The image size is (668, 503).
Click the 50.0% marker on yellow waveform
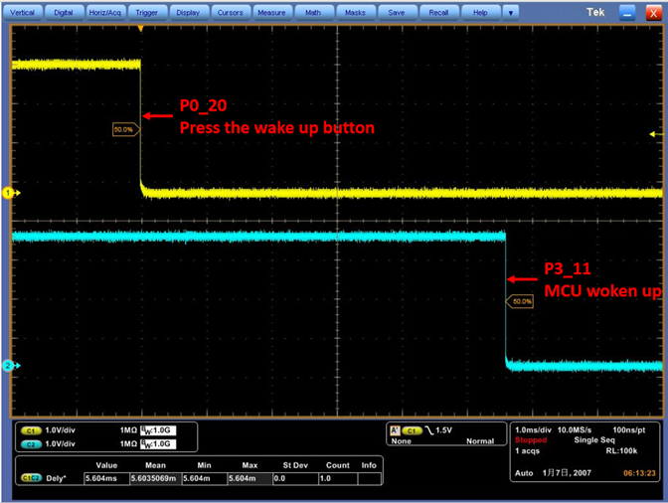pos(125,129)
